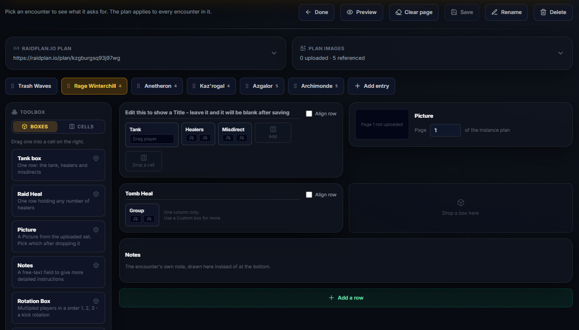Click the Rotation Box cube icon
Screen dimensions: 579x330
[x=96, y=301]
